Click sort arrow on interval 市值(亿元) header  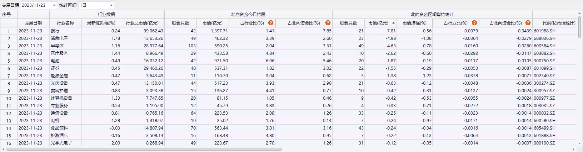point(393,23)
